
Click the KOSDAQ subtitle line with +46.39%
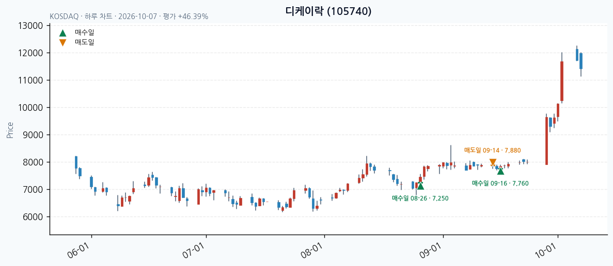(x=129, y=17)
